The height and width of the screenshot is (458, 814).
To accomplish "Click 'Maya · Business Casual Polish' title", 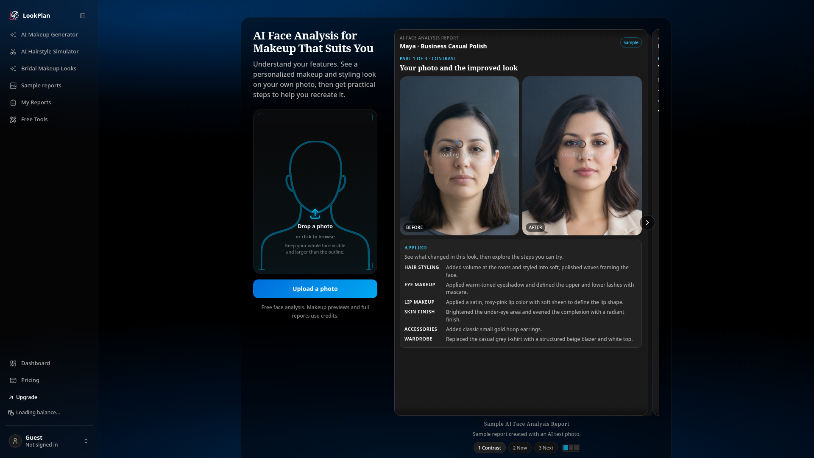I will 443,46.
